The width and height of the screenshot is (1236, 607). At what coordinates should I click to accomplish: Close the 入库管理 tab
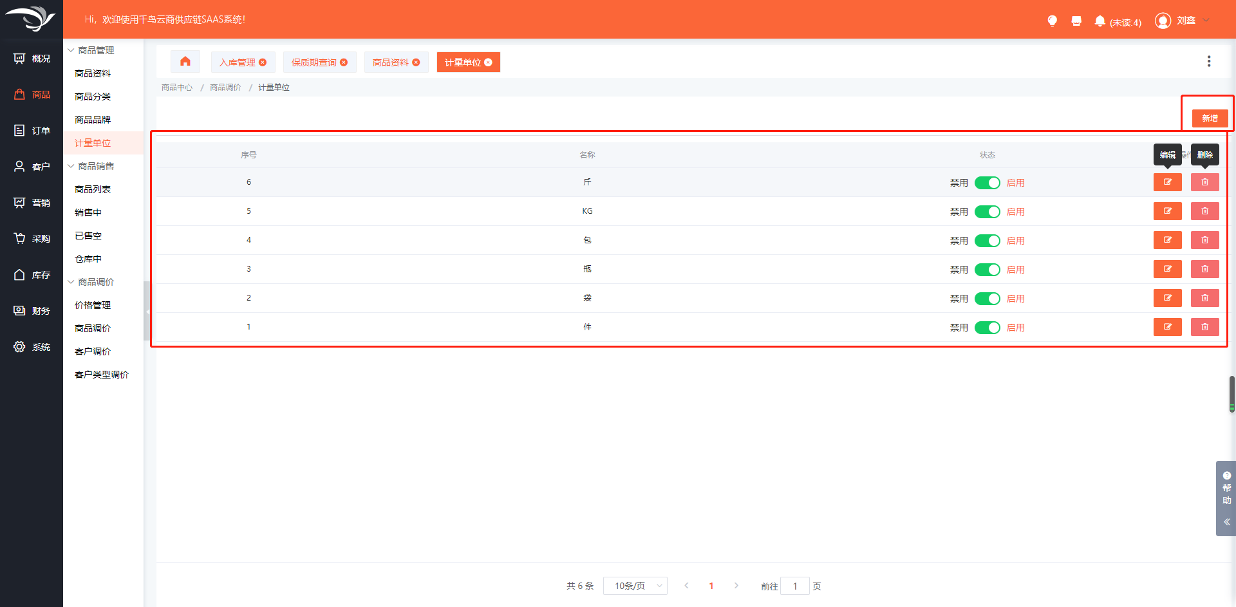pyautogui.click(x=263, y=62)
